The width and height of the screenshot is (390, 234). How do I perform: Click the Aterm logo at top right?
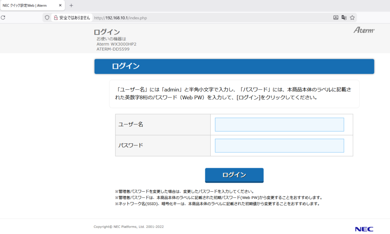(x=364, y=30)
